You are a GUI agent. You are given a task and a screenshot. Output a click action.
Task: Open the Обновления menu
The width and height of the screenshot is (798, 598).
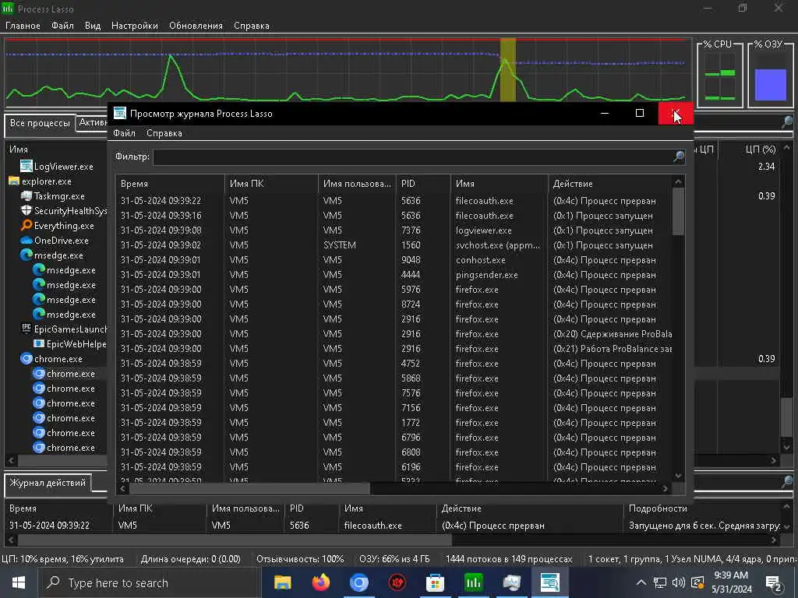tap(196, 26)
